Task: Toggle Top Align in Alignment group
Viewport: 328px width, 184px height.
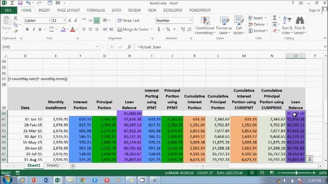Action: pyautogui.click(x=84, y=20)
